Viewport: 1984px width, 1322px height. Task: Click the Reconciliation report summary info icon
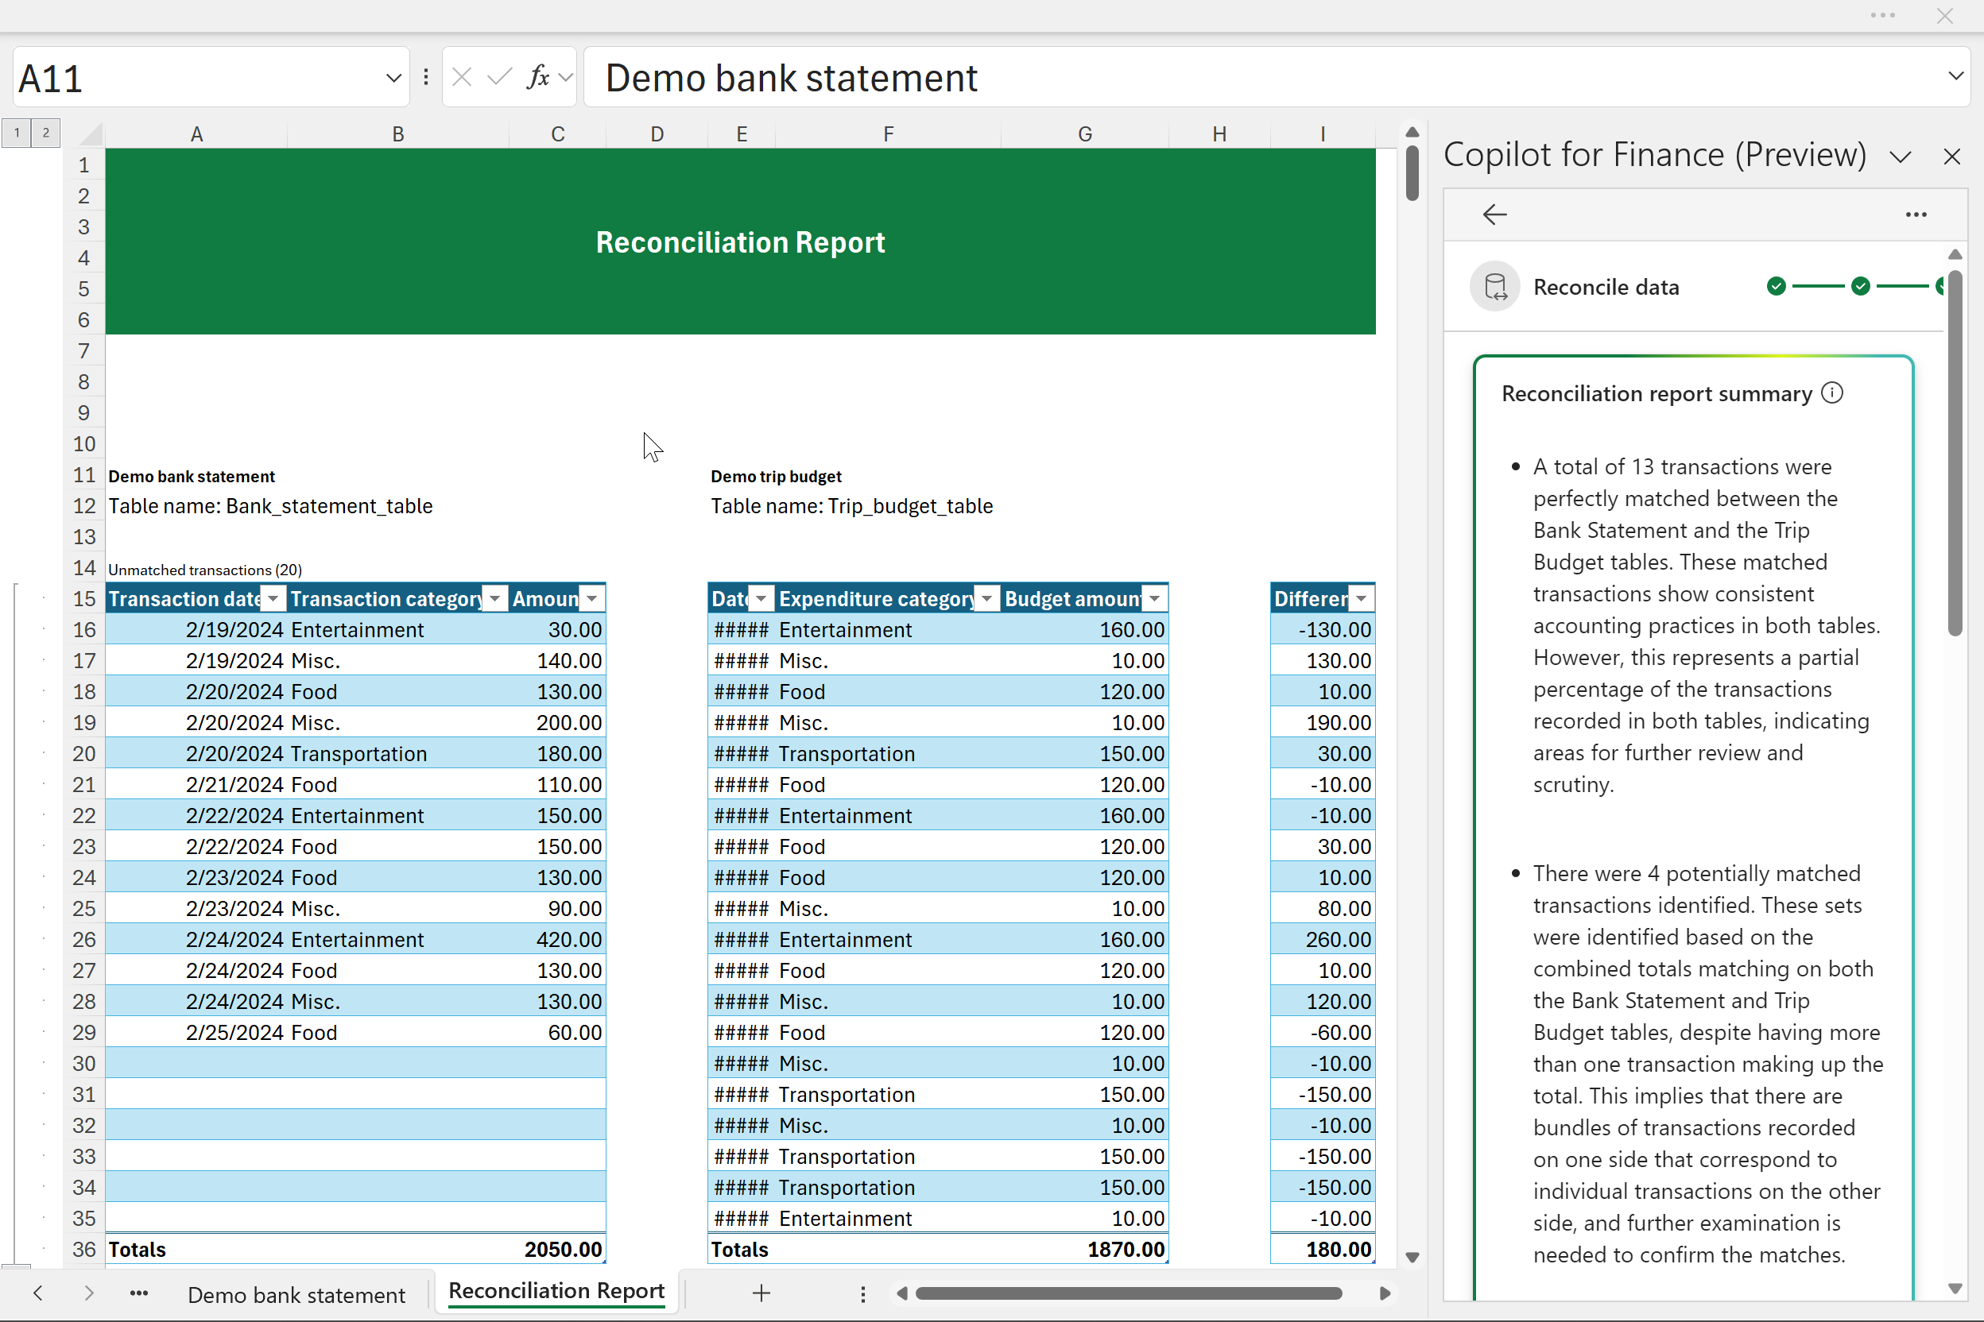coord(1832,393)
